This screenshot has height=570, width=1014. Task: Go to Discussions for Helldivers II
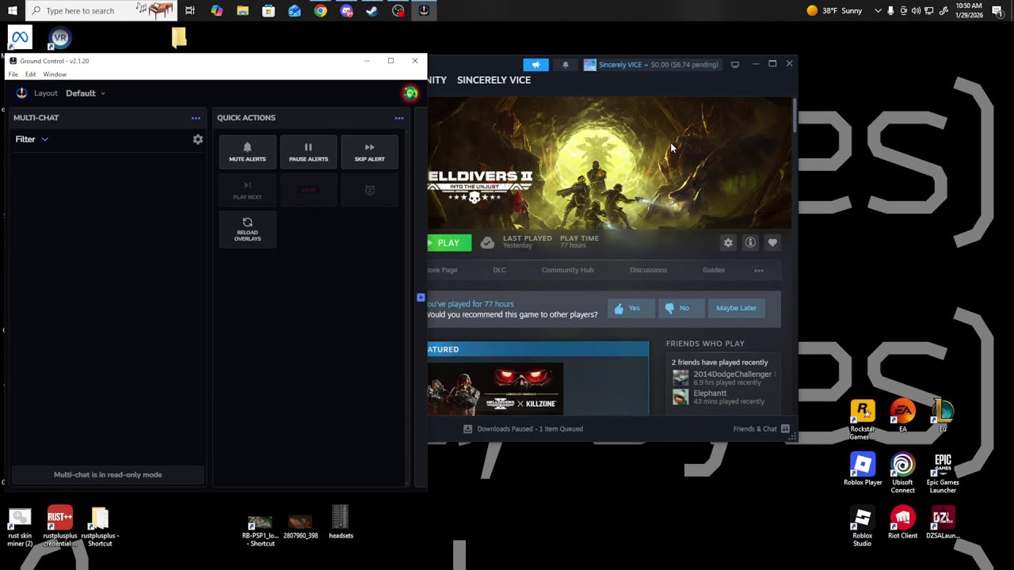pyautogui.click(x=648, y=270)
